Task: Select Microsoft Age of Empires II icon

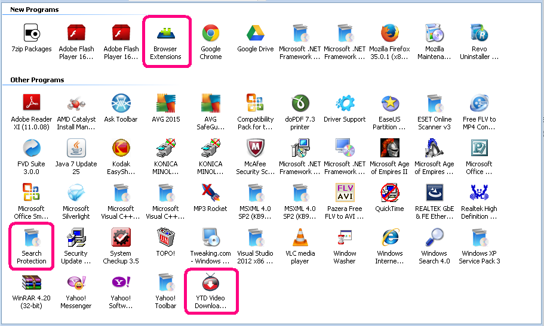Action: 389,148
